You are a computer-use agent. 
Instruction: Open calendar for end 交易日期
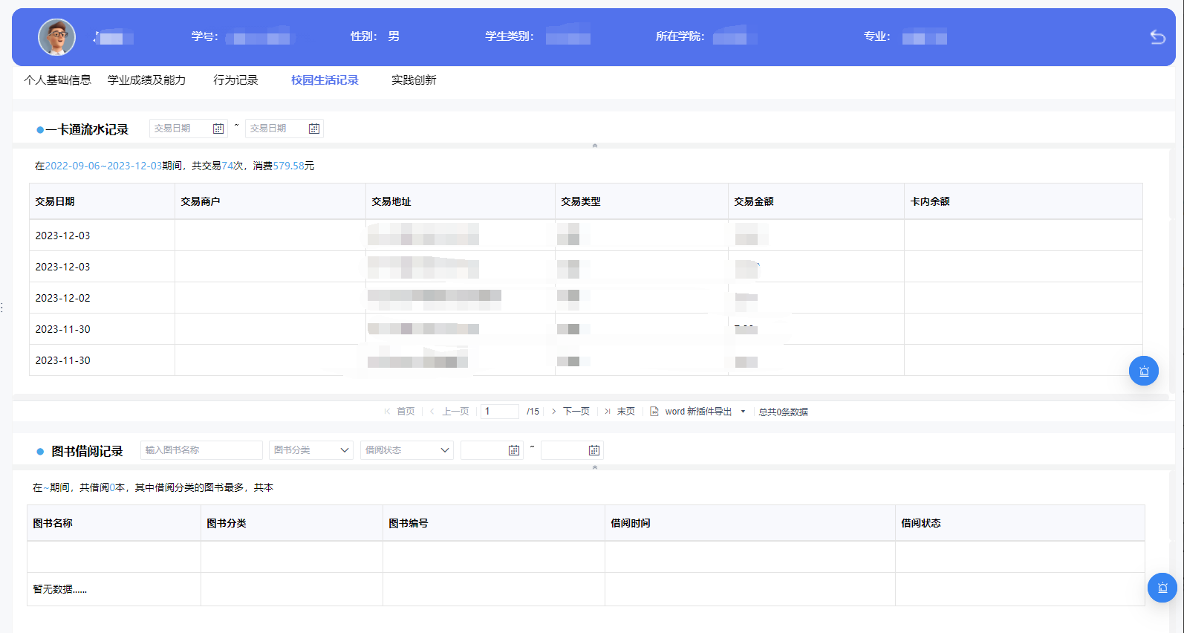tap(314, 129)
